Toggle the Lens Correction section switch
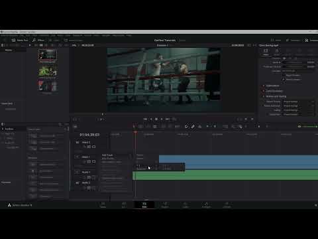Screen dimensions: 318x239 263,91
